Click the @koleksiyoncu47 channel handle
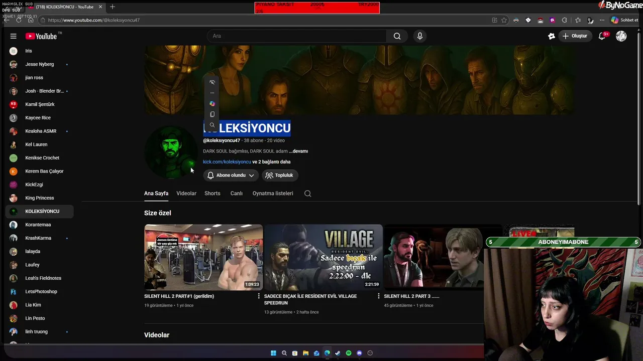643x361 pixels. [222, 140]
